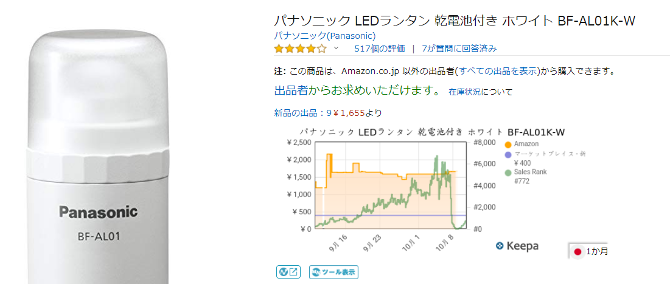Click inside the Keepa price history plot
This screenshot has width=670, height=284.
(x=389, y=188)
